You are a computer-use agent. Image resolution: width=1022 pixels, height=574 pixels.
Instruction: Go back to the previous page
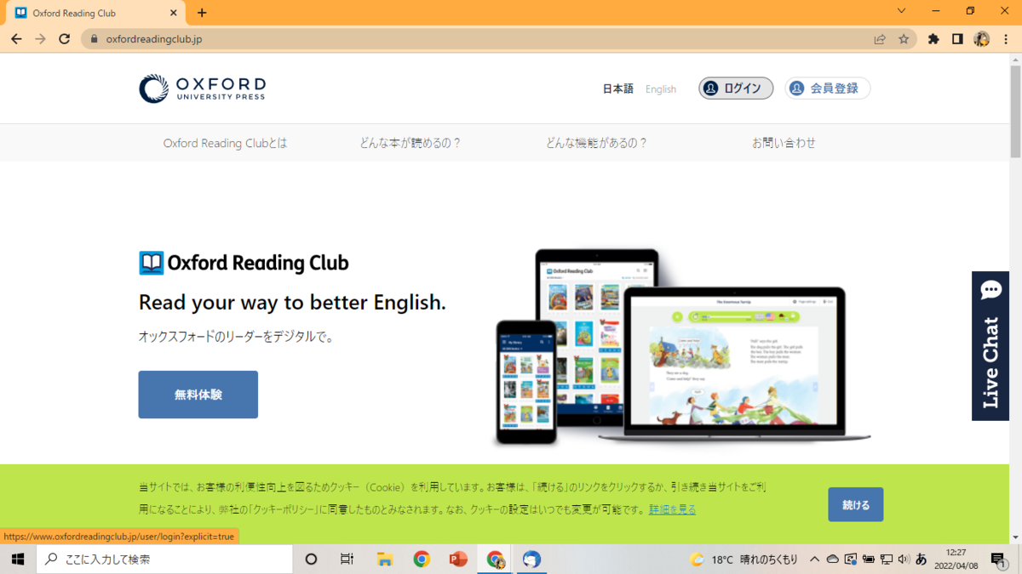(16, 39)
